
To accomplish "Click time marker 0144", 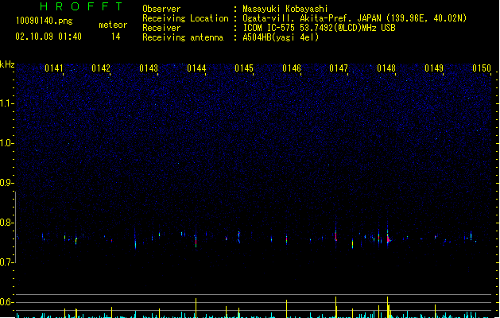I will (x=196, y=68).
